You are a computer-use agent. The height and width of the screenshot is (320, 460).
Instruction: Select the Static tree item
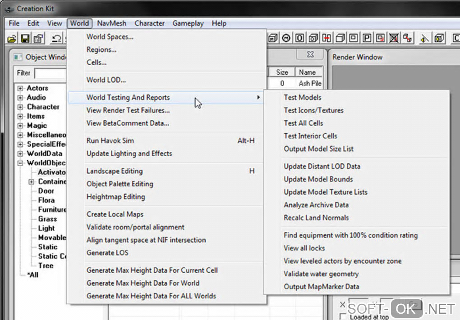[48, 247]
